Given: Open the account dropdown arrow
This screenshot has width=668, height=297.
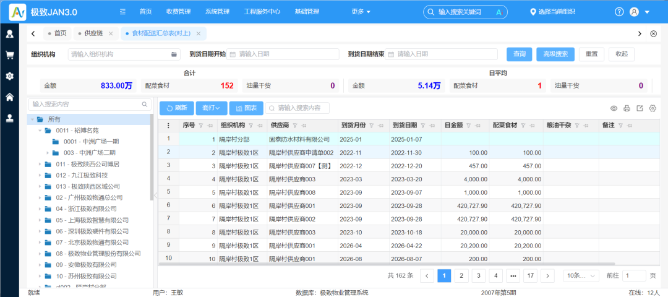Looking at the screenshot, I should coord(647,12).
